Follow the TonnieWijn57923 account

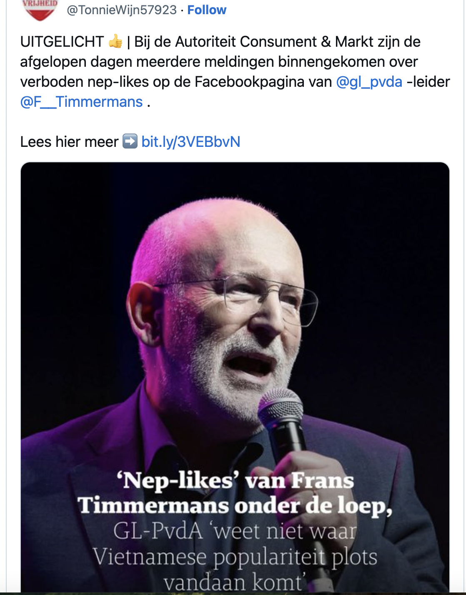[x=207, y=10]
